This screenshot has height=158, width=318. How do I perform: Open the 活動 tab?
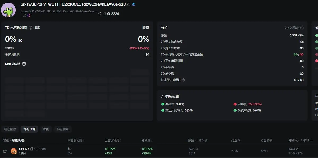[x=46, y=129]
